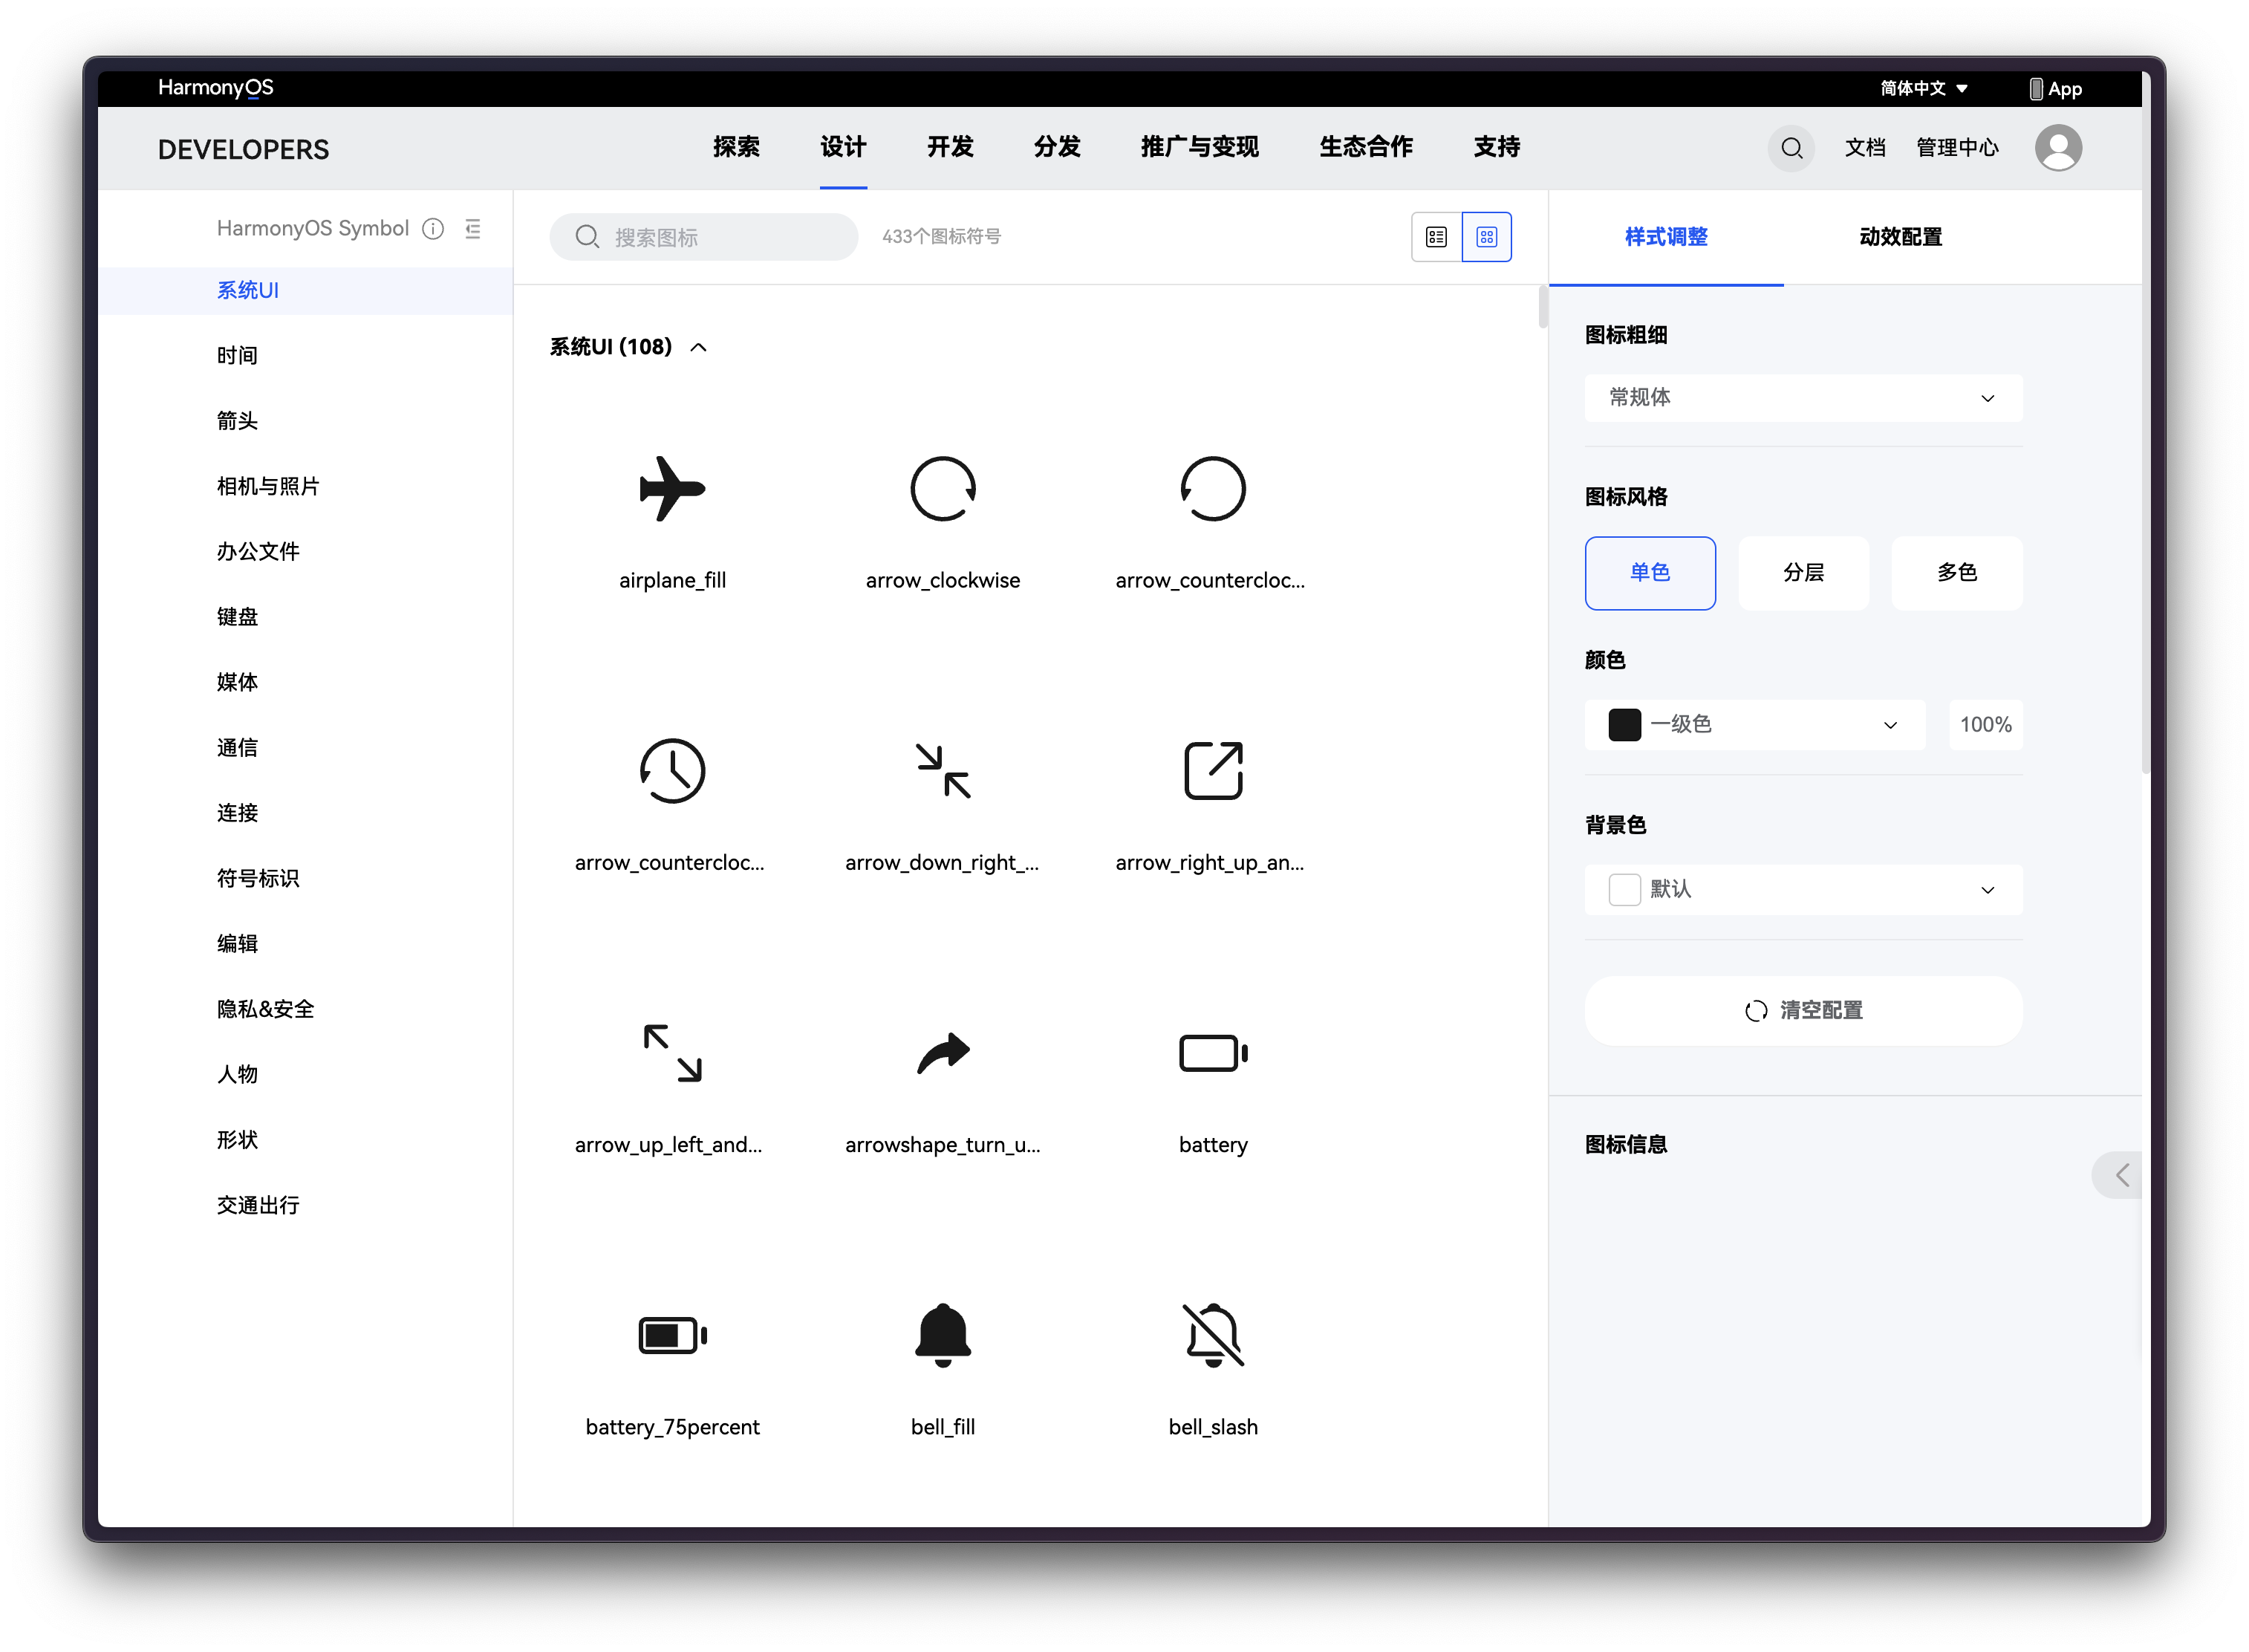Open the user avatar profile icon
This screenshot has width=2249, height=1652.
[x=2058, y=148]
